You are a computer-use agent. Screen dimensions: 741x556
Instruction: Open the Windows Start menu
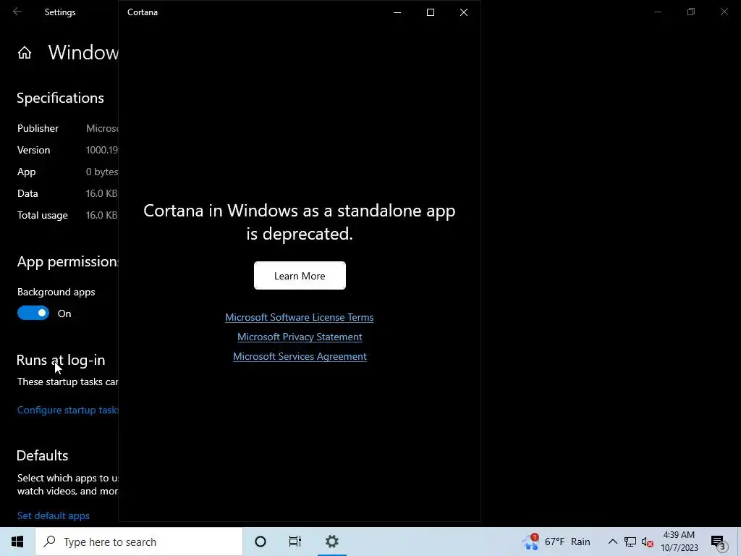(x=17, y=542)
